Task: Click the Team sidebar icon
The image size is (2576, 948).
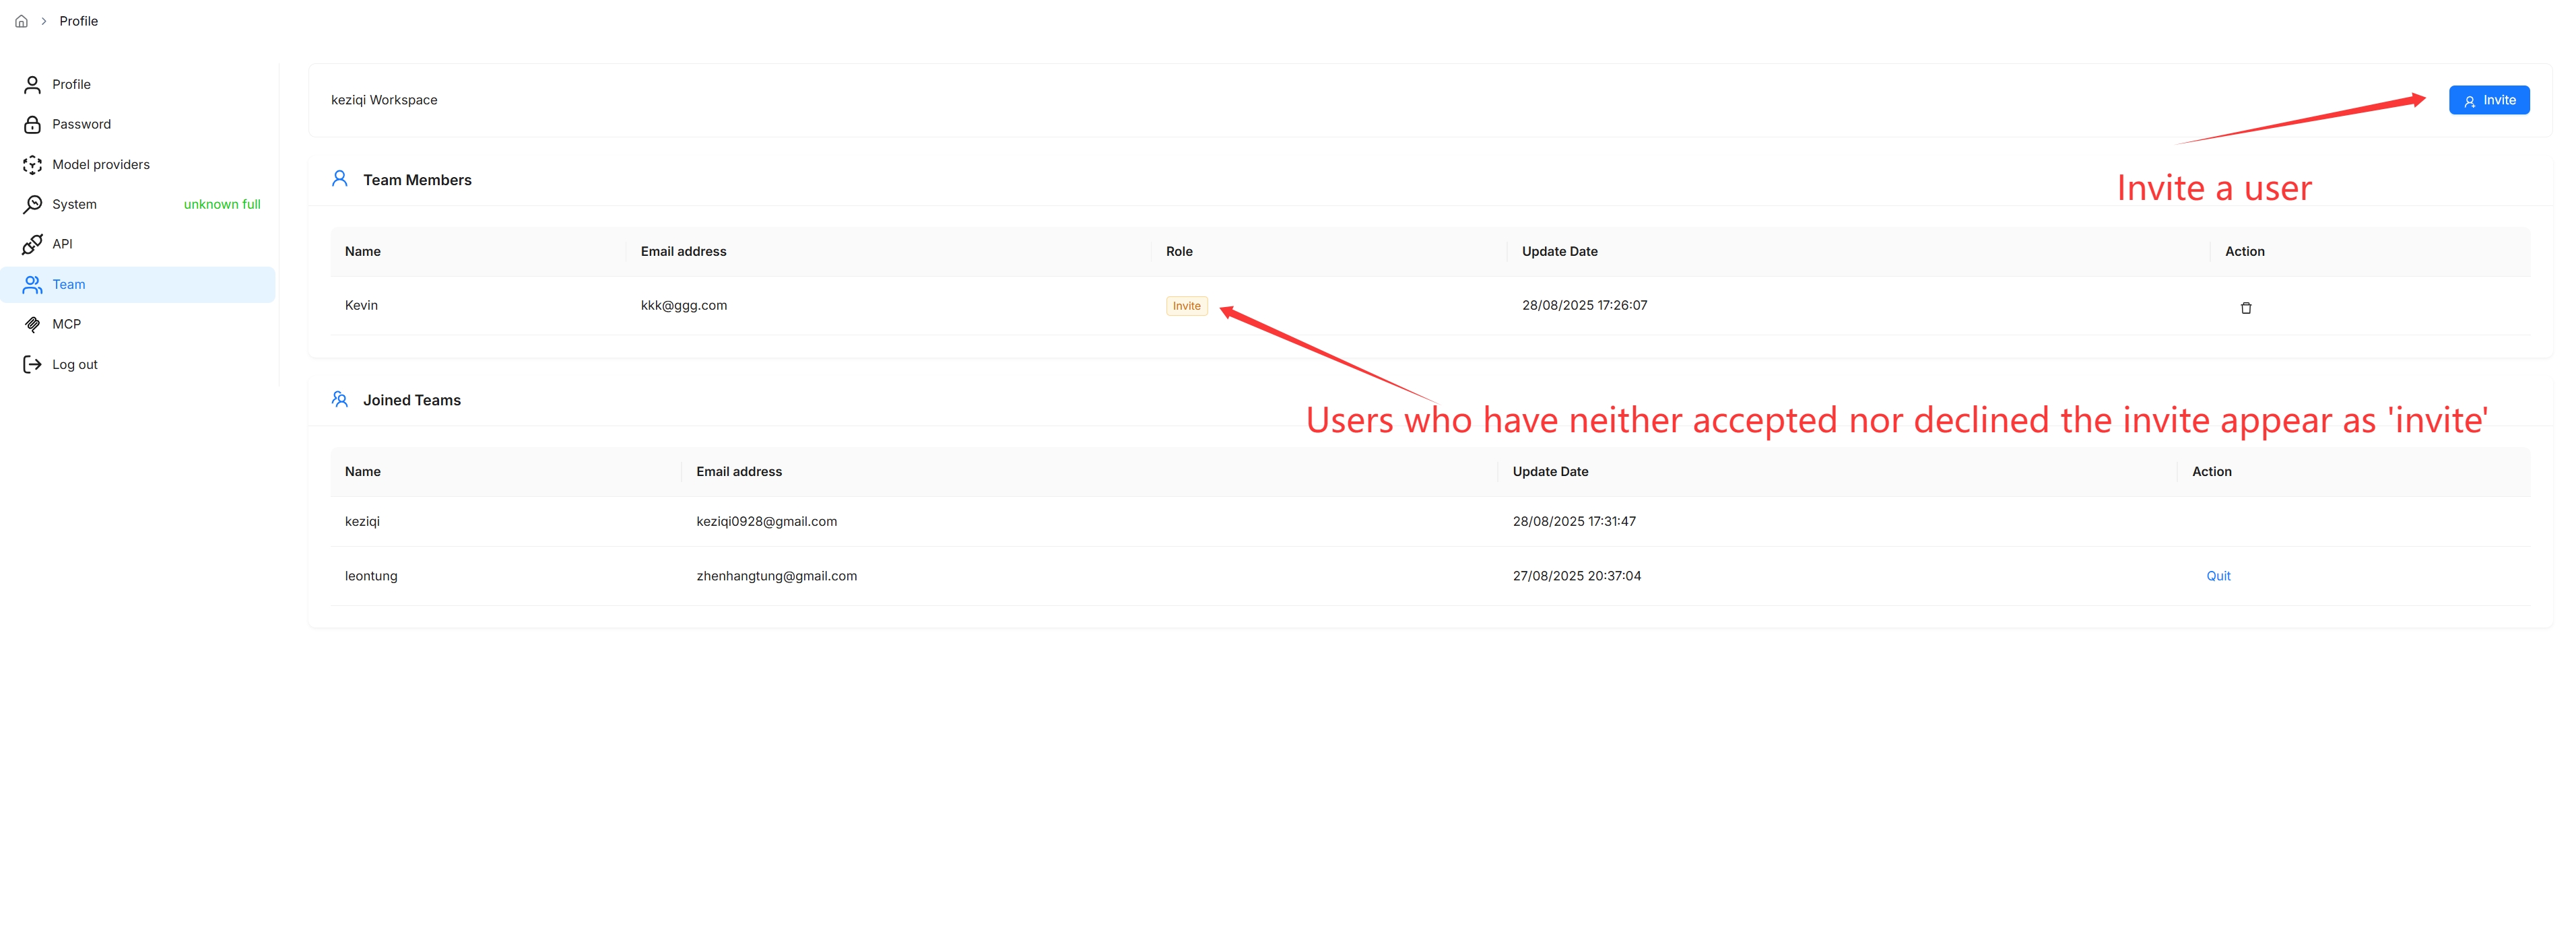Action: click(x=32, y=284)
